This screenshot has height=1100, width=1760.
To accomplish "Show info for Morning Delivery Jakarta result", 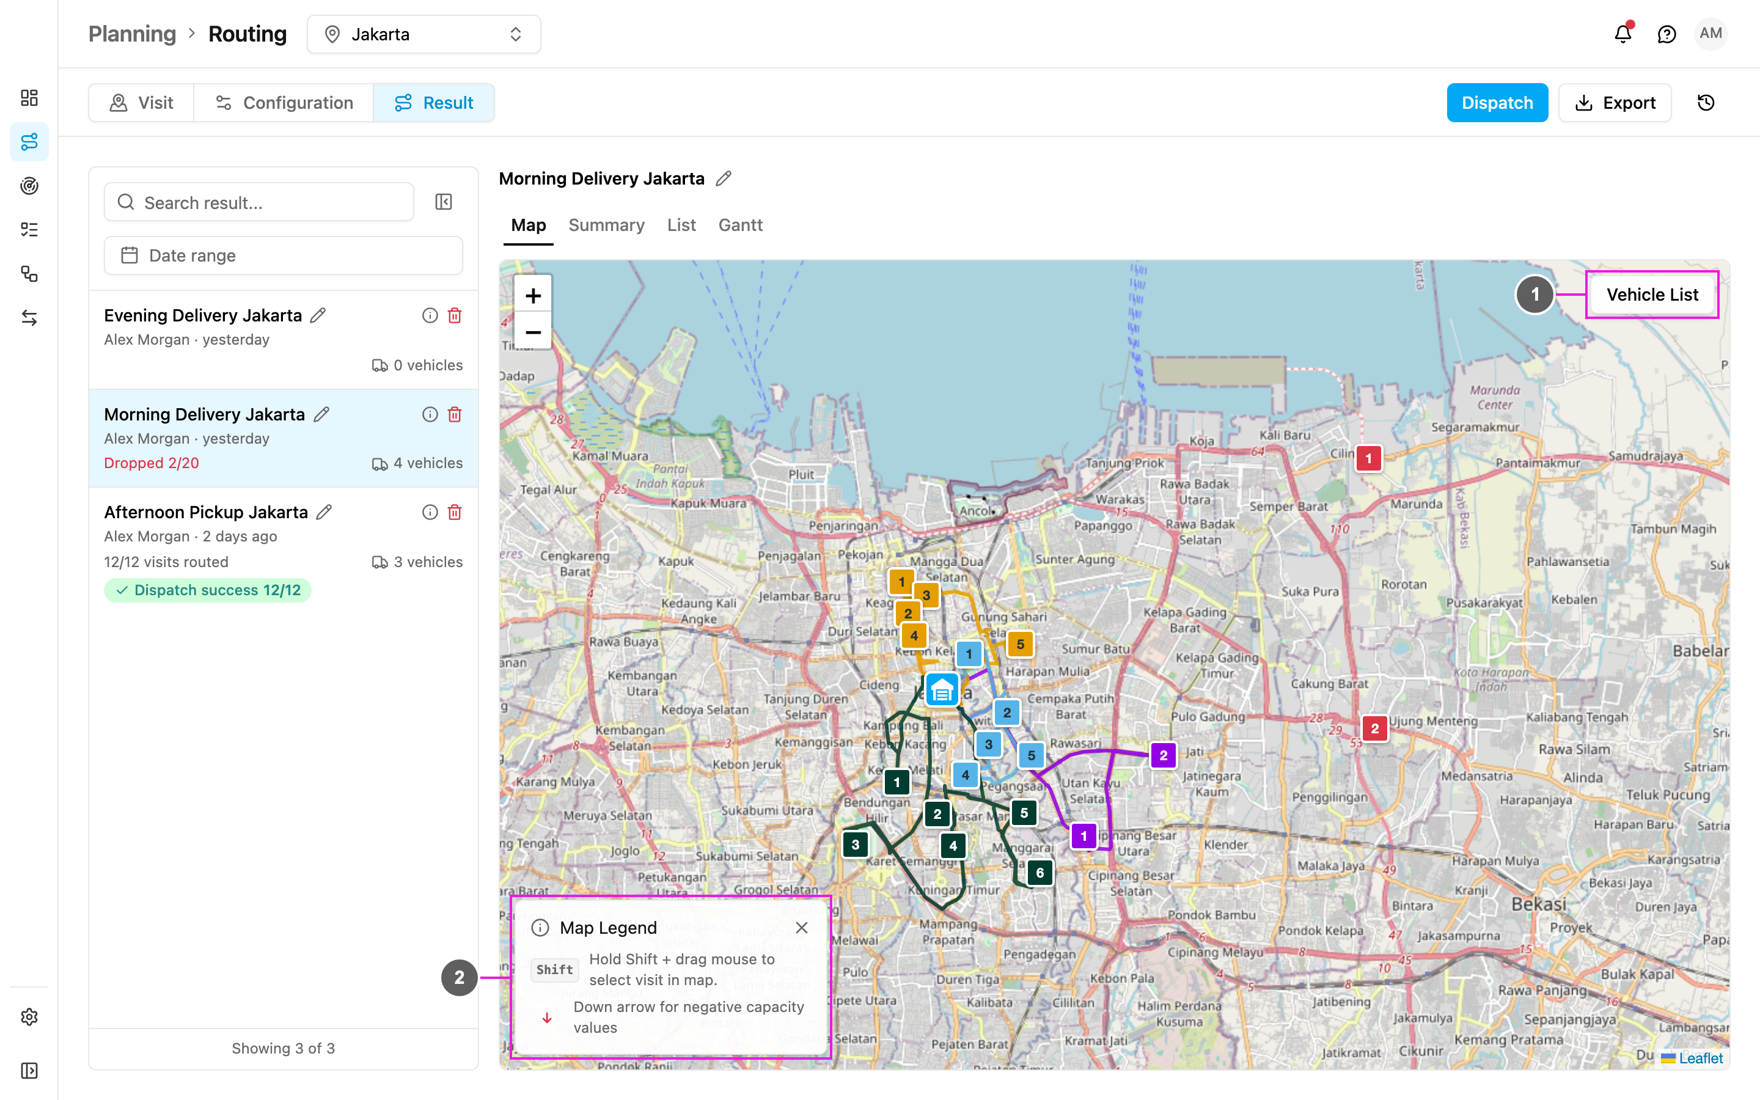I will coord(430,414).
